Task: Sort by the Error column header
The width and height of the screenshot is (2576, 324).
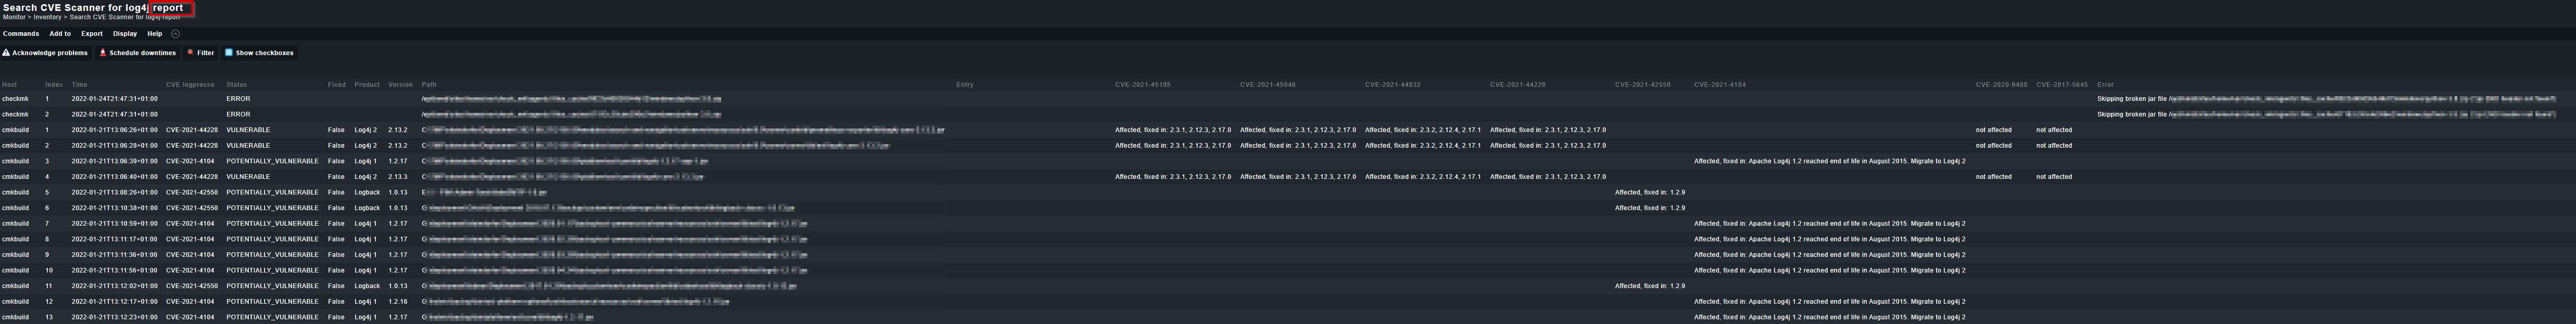Action: click(x=2105, y=85)
